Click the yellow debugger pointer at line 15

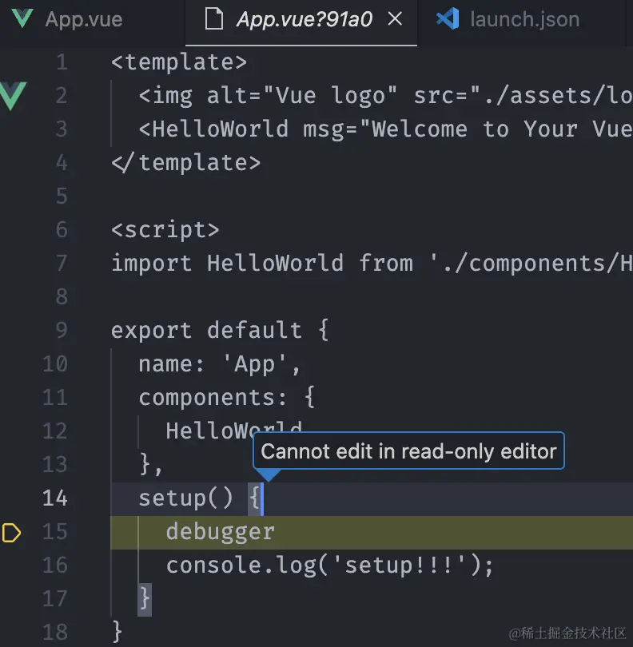pos(11,532)
